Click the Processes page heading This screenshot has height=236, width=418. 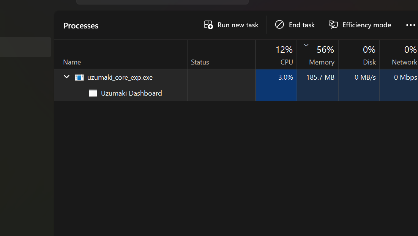tap(81, 25)
